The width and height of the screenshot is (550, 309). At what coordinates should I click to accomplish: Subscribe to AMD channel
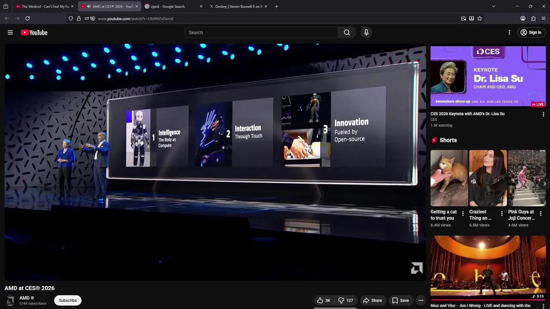click(67, 300)
